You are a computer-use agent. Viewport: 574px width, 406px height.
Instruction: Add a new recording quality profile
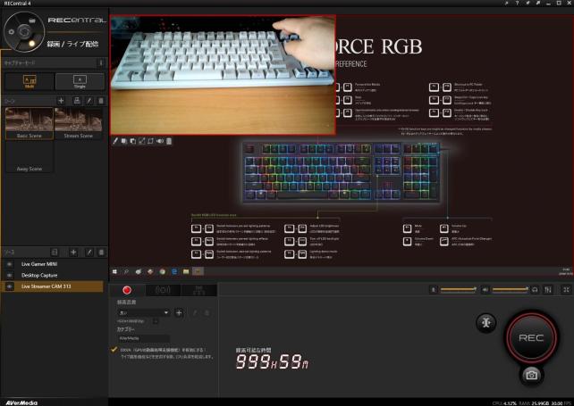point(179,313)
